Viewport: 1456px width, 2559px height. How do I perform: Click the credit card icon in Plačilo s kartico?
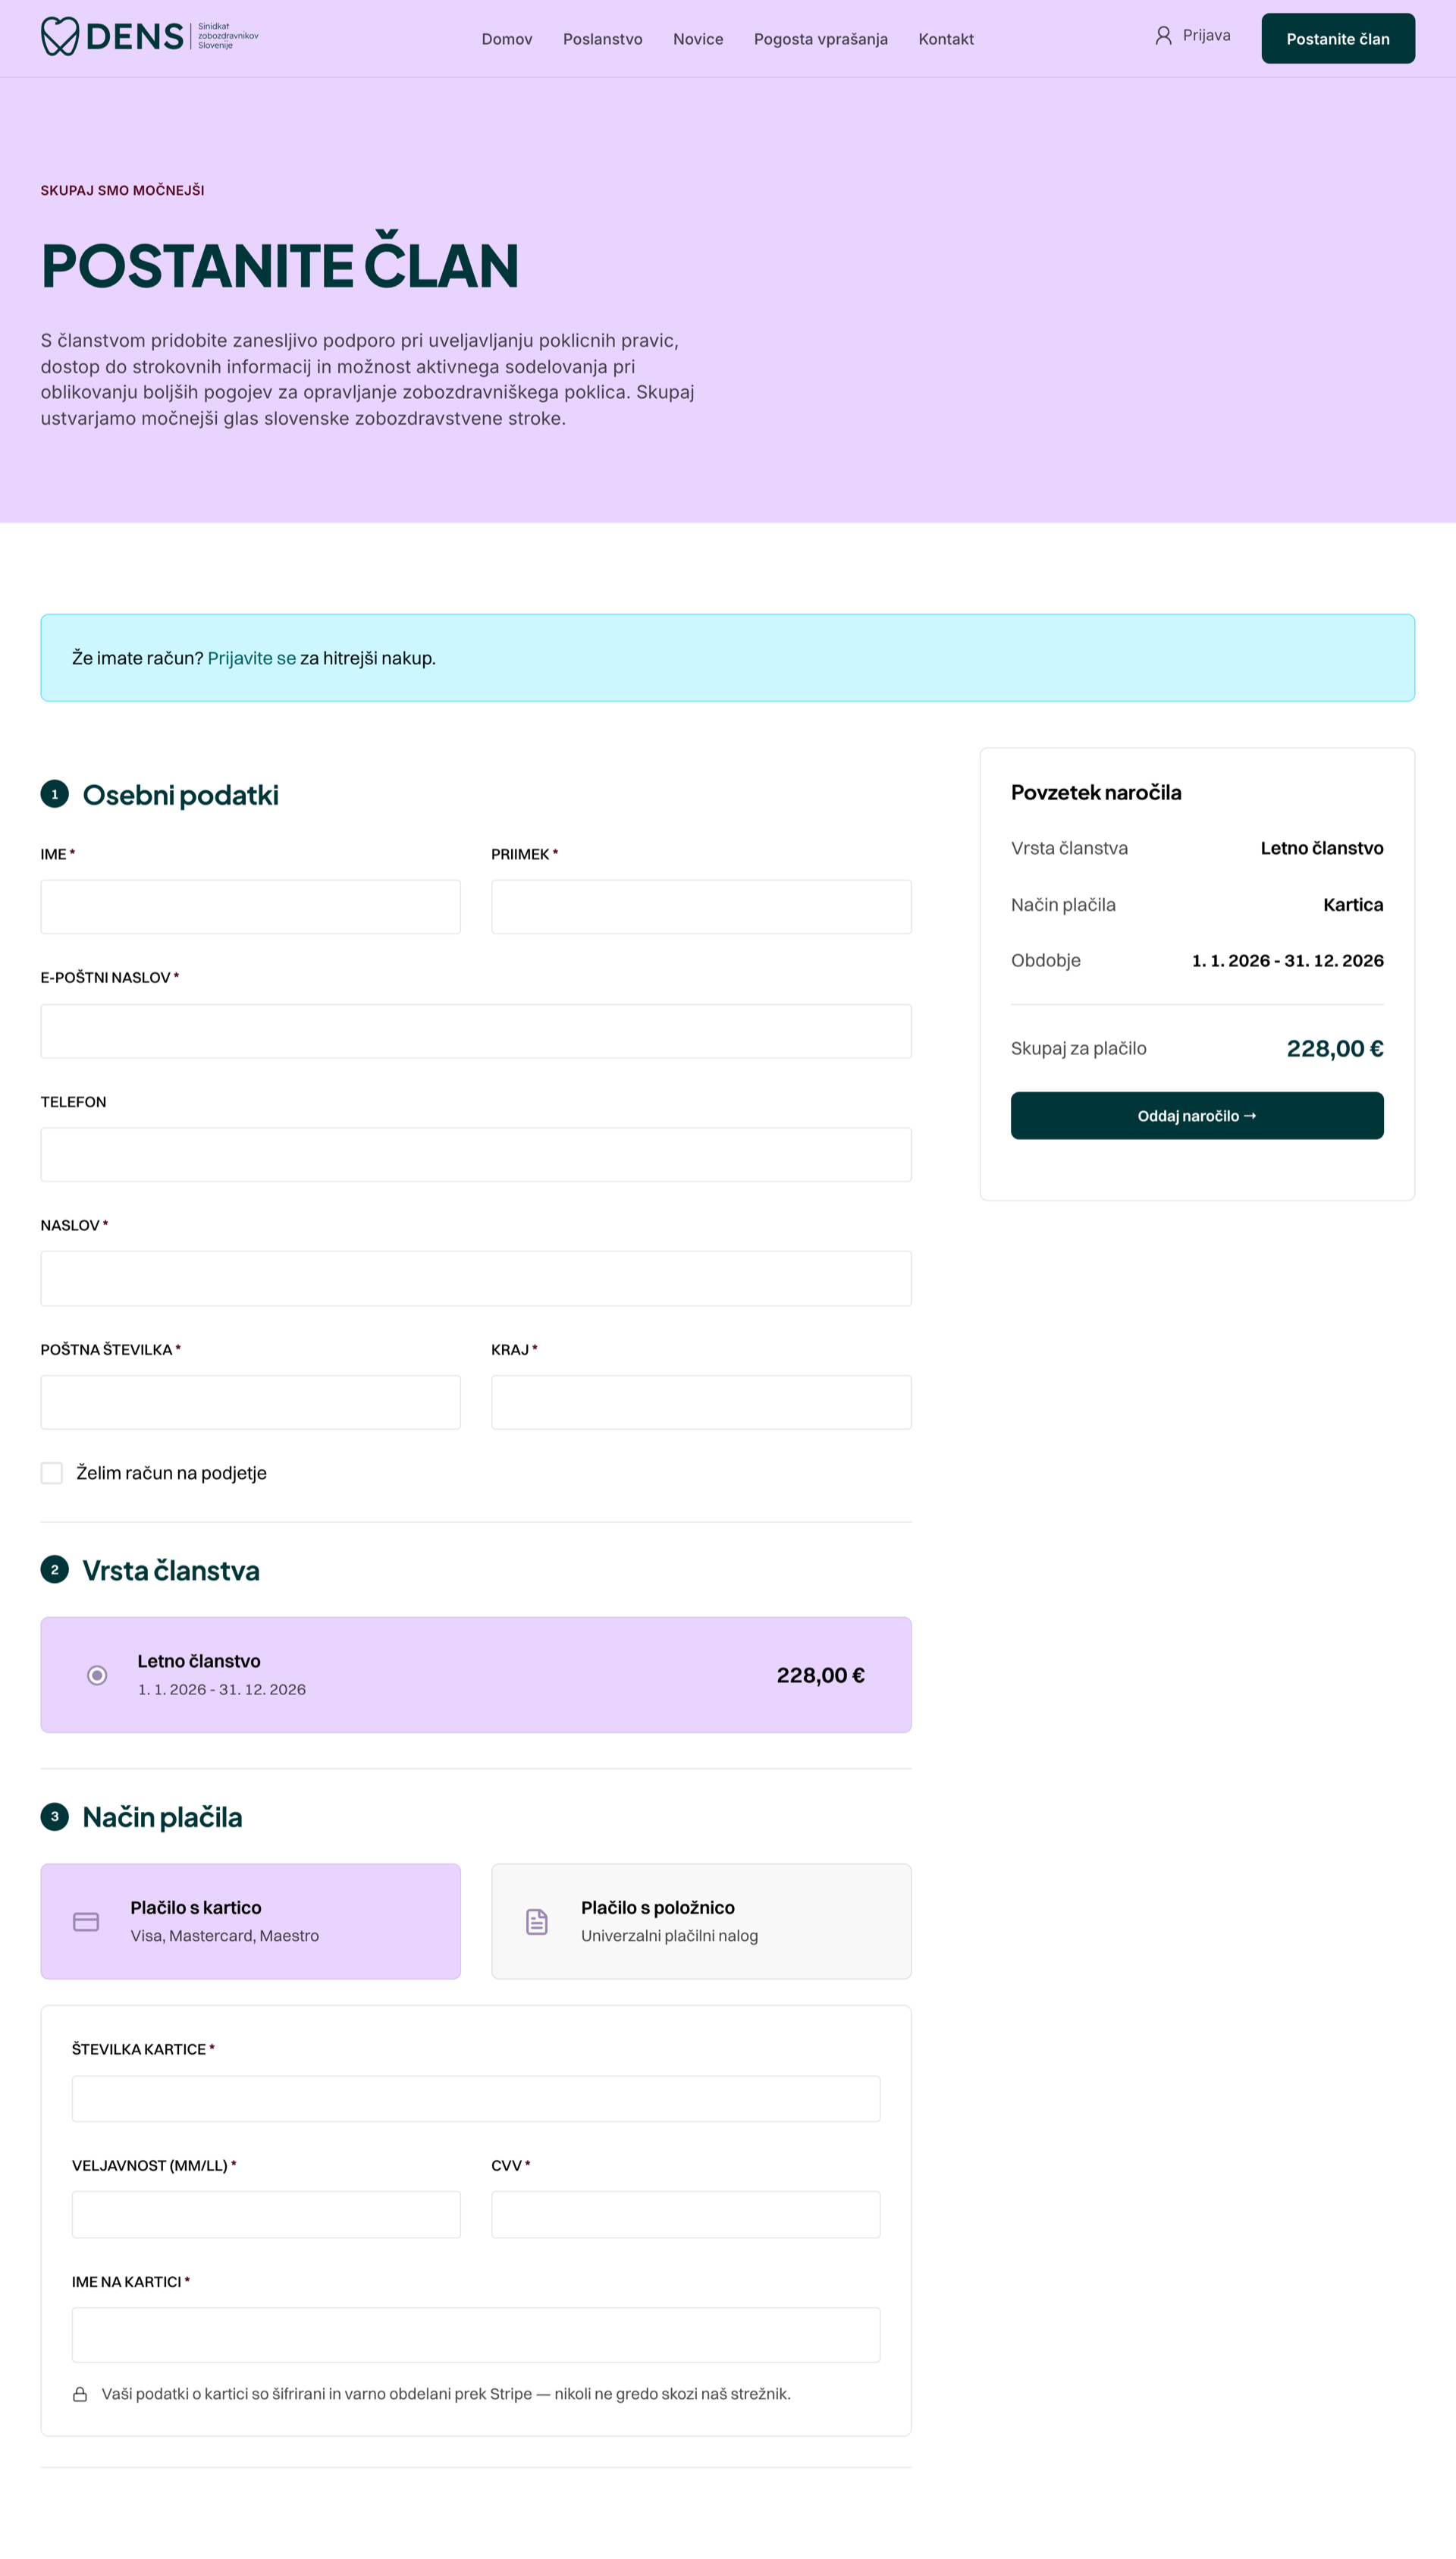point(86,1921)
